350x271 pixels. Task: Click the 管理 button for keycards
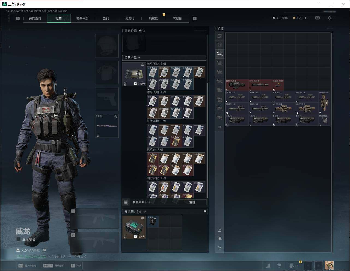(x=192, y=202)
